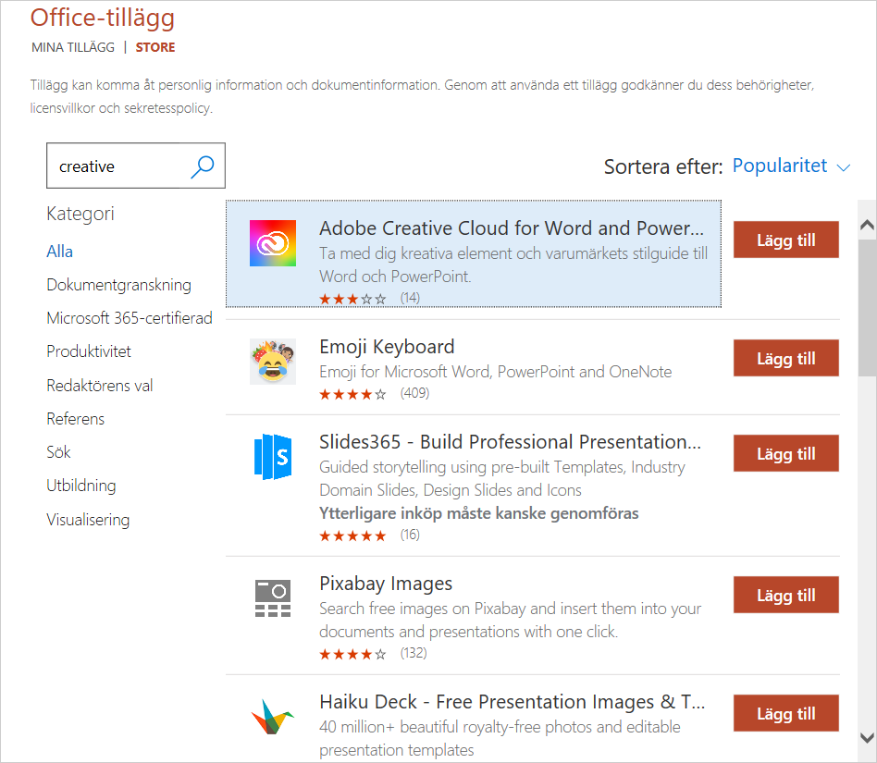Screen dimensions: 877x763
Task: Select the Microsoft 365-certifierad category
Action: click(130, 318)
